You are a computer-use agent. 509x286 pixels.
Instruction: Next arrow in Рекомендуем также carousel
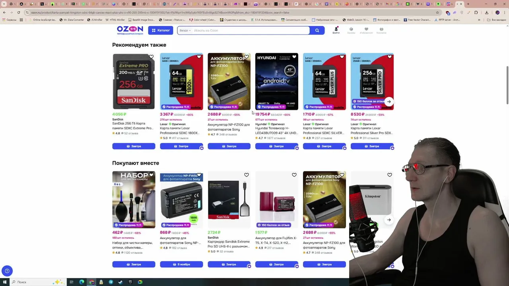click(x=389, y=102)
